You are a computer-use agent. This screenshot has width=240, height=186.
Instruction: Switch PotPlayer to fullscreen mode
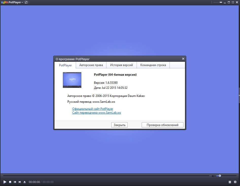(x=233, y=2)
